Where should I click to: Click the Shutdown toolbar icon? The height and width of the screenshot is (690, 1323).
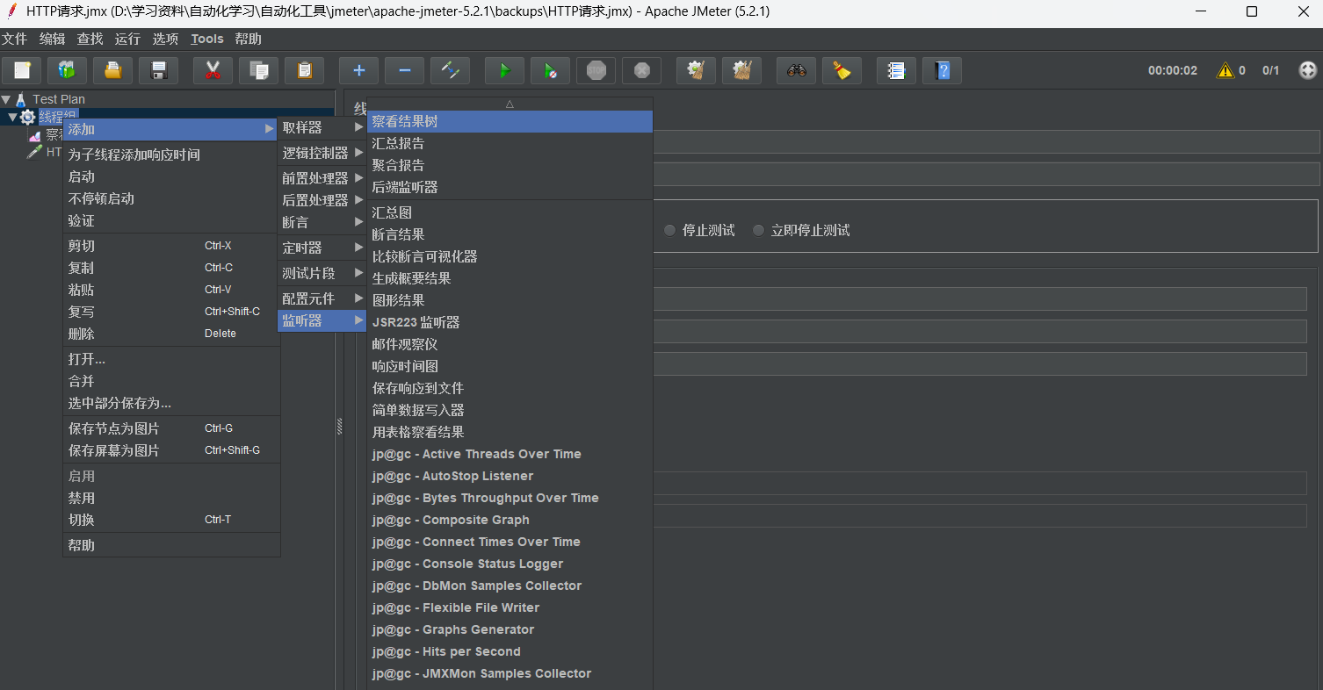click(x=641, y=70)
